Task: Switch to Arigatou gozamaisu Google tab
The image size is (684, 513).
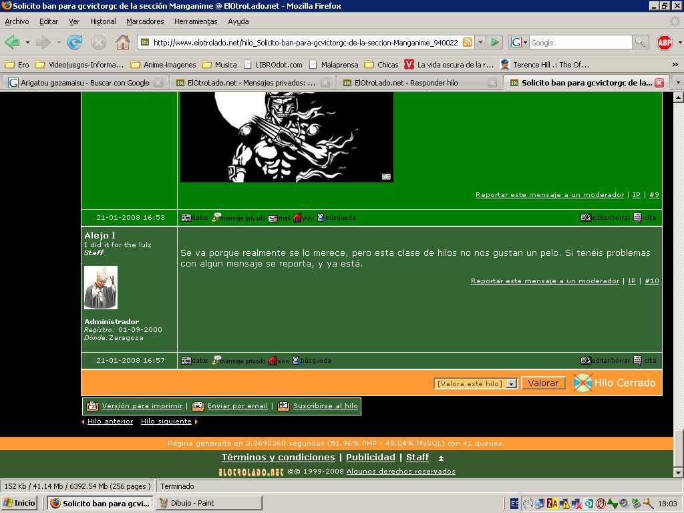Action: point(85,82)
